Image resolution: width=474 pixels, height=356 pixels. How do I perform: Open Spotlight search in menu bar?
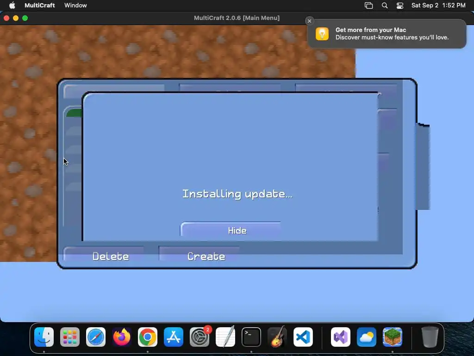(x=385, y=6)
